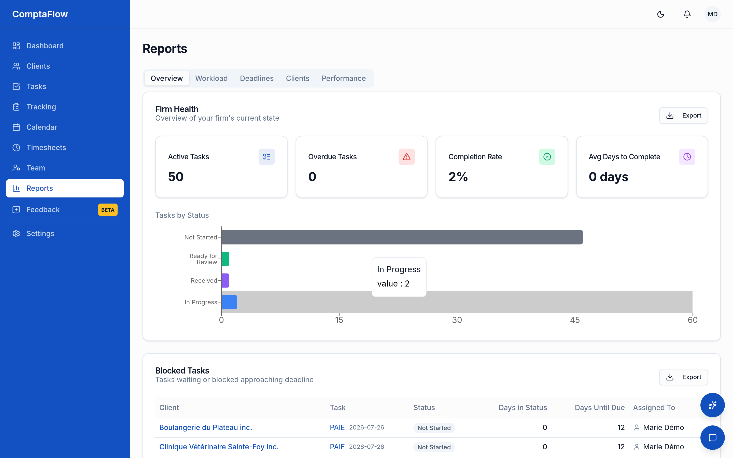Screen dimensions: 733x458
Task: Click the Assigned To column header
Action: tap(654, 408)
